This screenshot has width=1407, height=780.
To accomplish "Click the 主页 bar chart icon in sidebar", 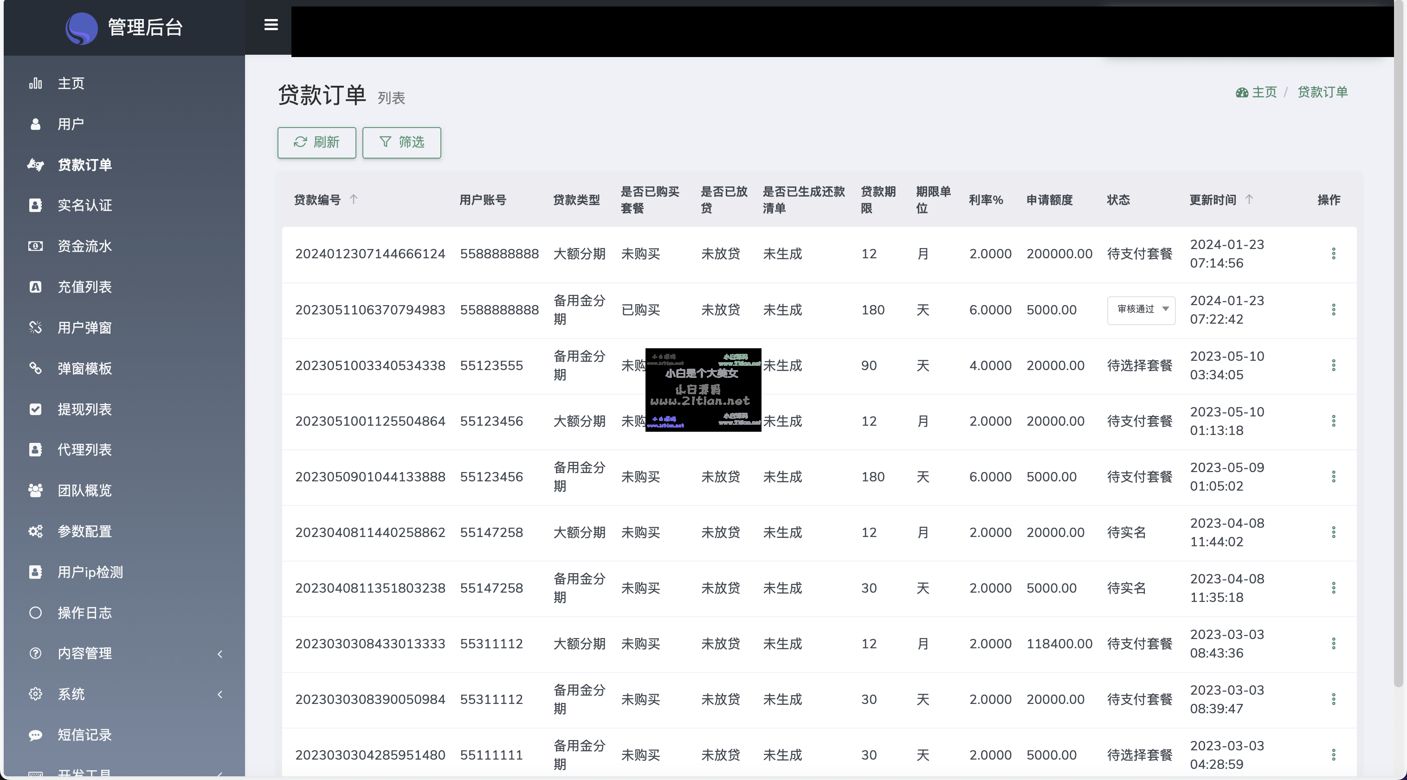I will (36, 83).
